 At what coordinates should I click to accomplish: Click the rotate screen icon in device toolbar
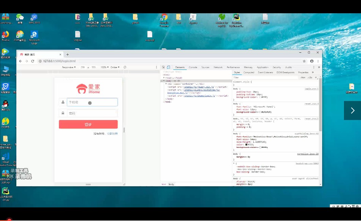tap(125, 67)
